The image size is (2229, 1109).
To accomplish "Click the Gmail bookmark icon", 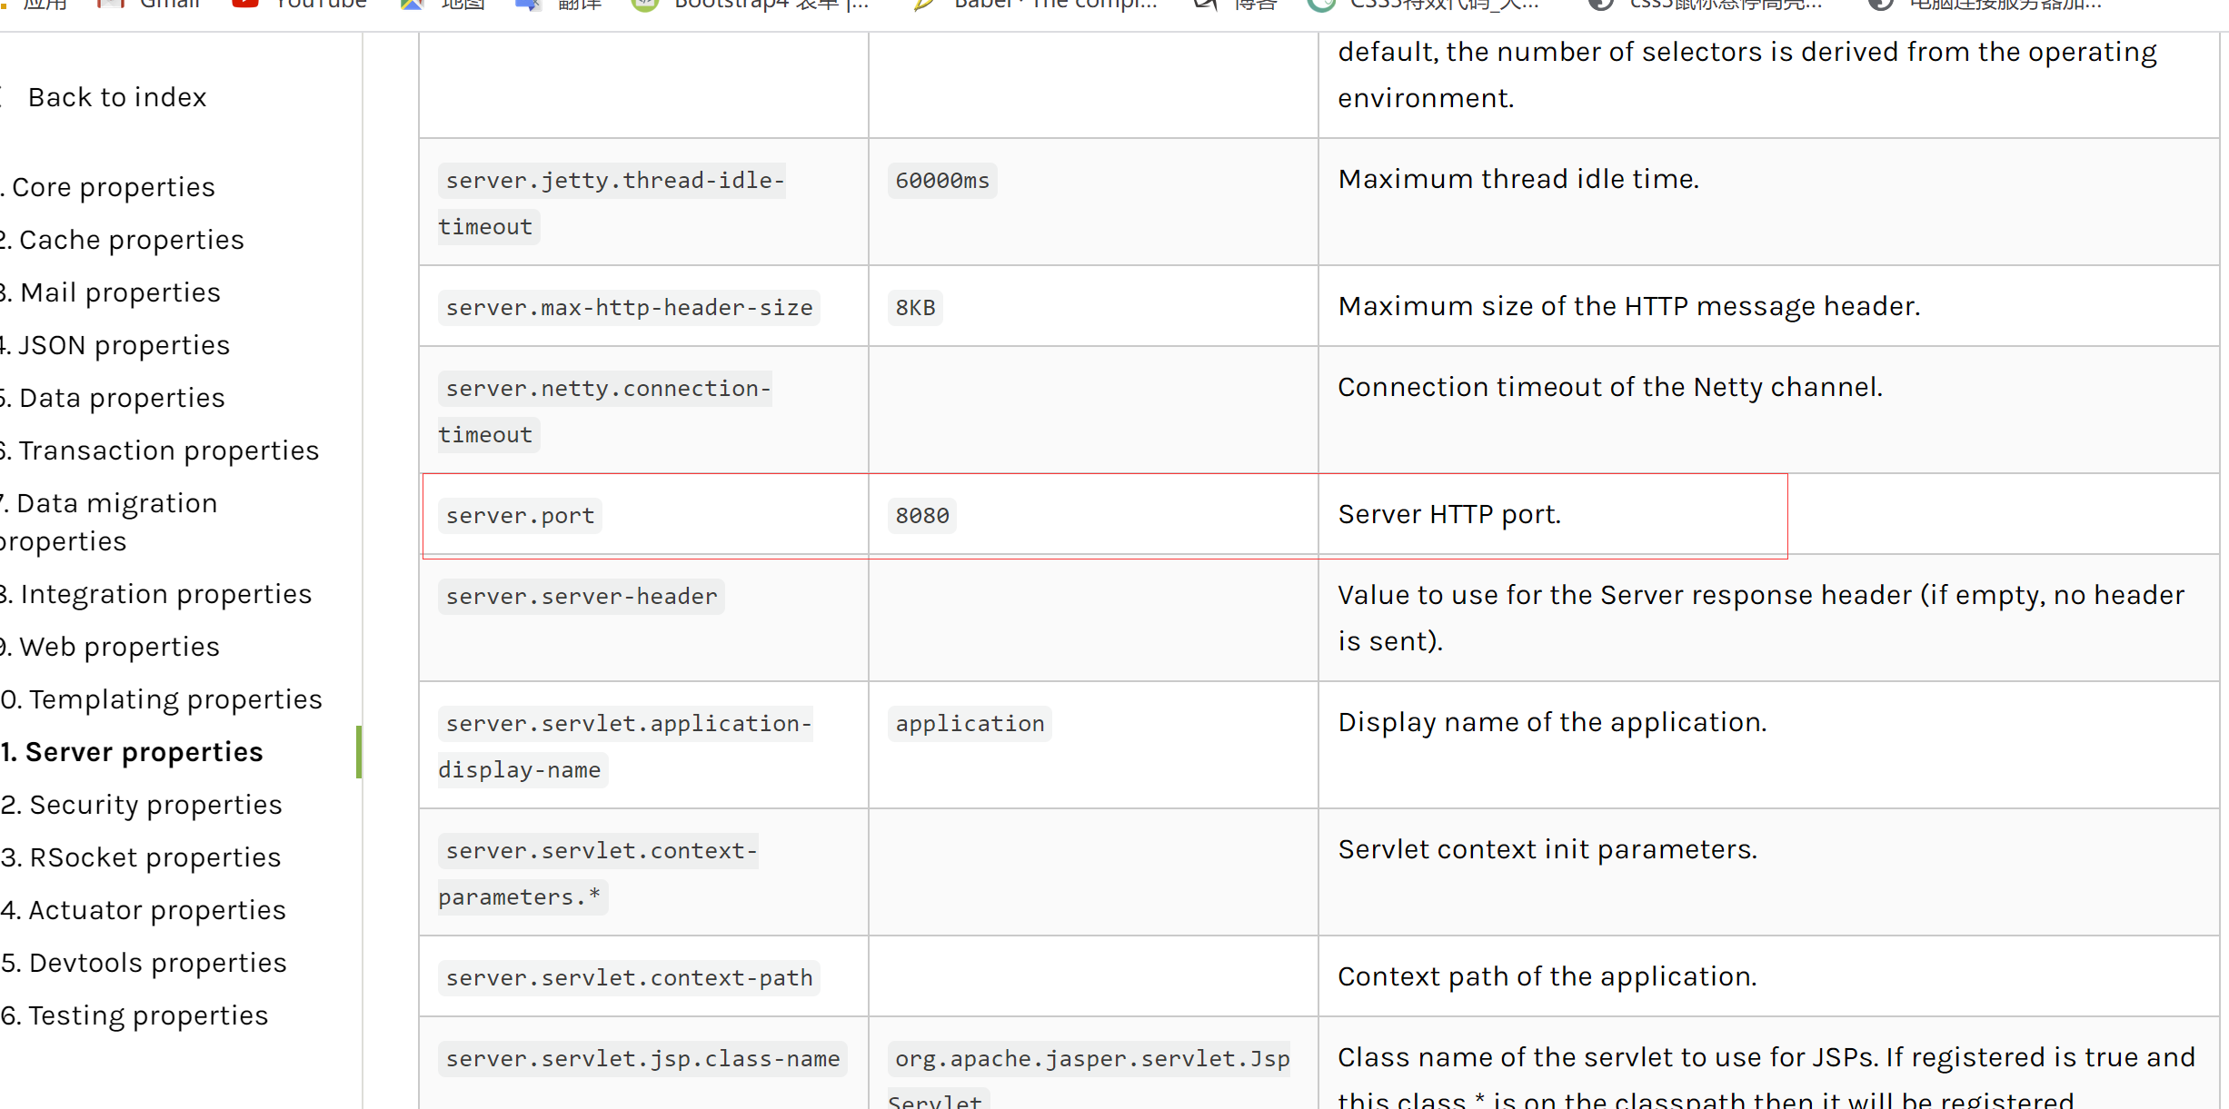I will (110, 5).
